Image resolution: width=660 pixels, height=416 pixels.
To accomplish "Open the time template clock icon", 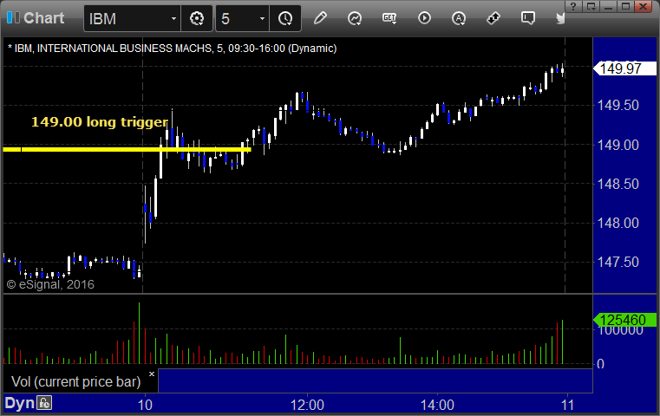I will click(285, 18).
